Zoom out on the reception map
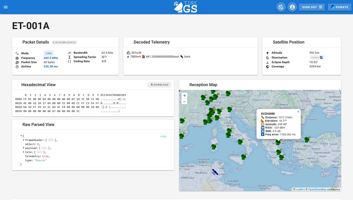This screenshot has width=353, height=200. (184, 102)
